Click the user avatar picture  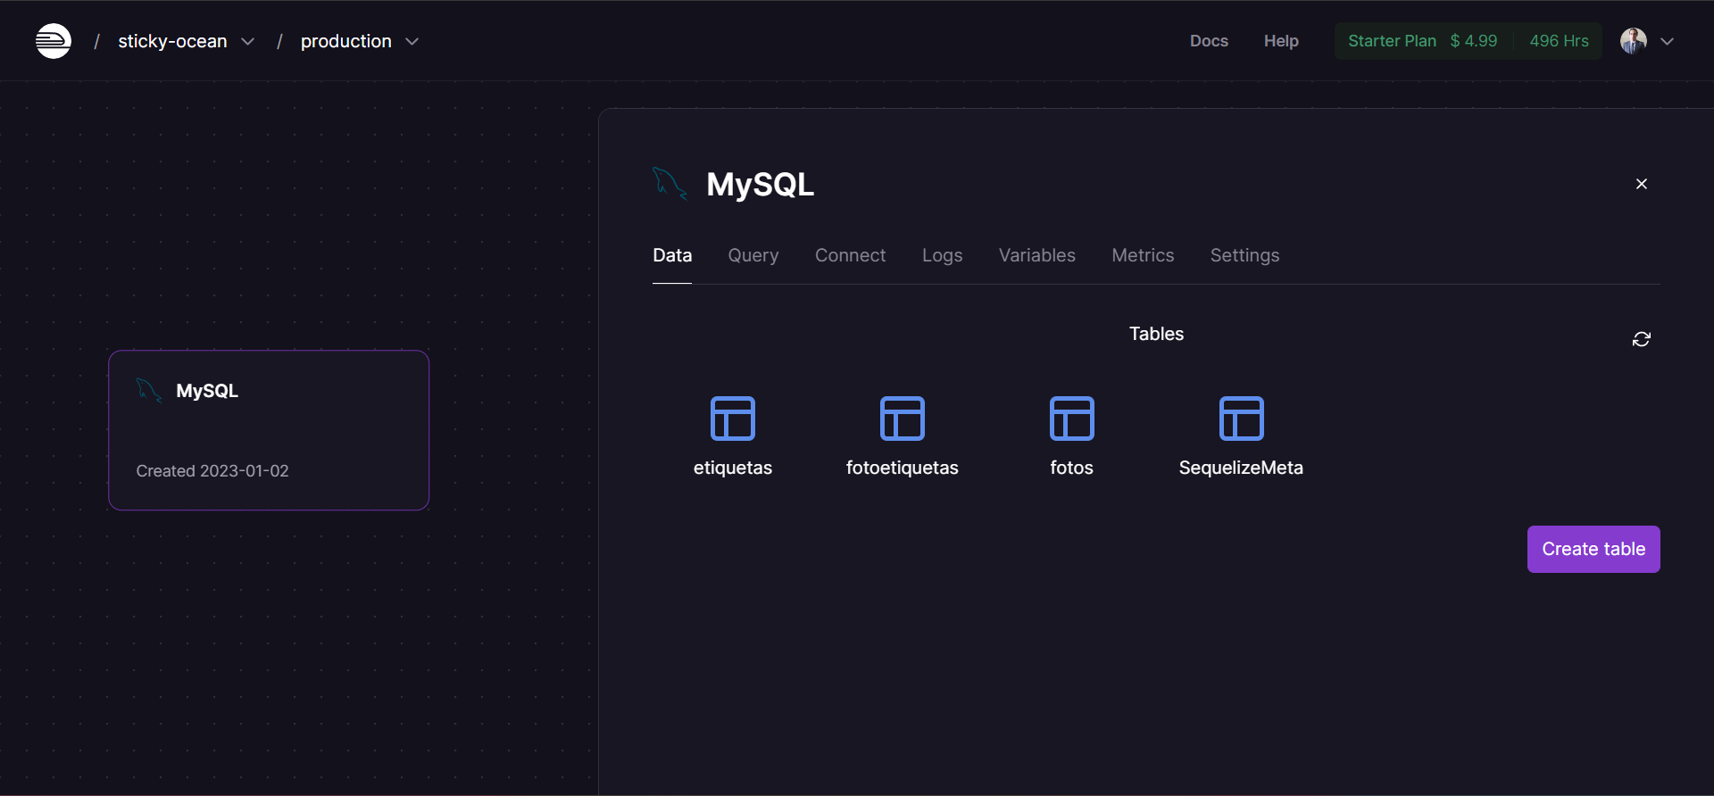pos(1634,41)
